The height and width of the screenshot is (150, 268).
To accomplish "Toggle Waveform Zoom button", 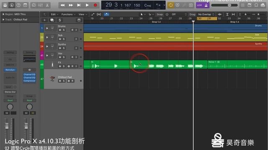I will (x=220, y=15).
